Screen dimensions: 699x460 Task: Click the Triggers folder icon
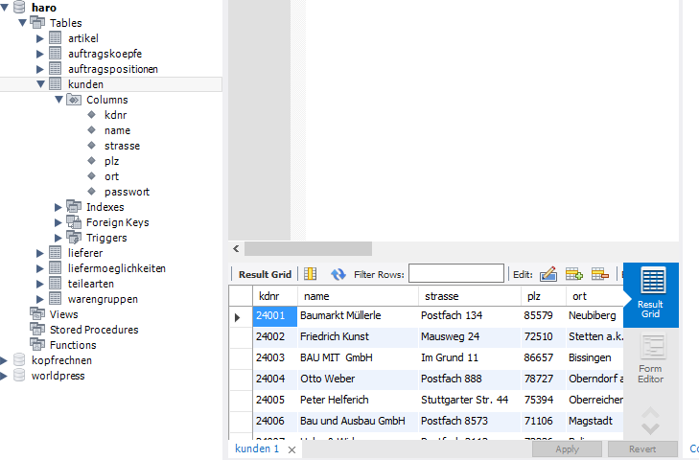coord(74,237)
